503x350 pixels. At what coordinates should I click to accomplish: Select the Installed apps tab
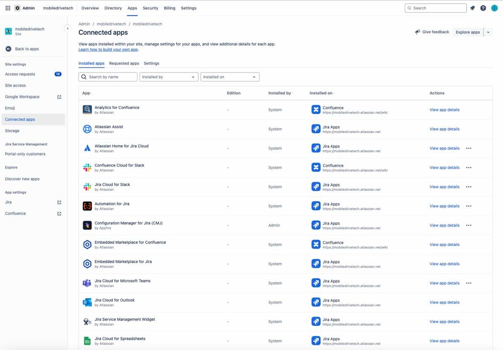click(x=92, y=64)
